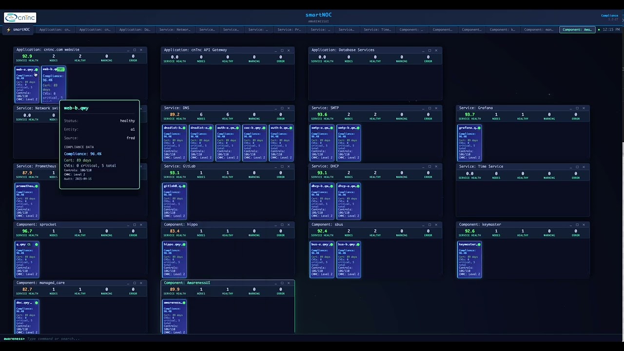Screen dimensions: 624x351
Task: Minimize the Component: sprocket panel
Action: 128,225
